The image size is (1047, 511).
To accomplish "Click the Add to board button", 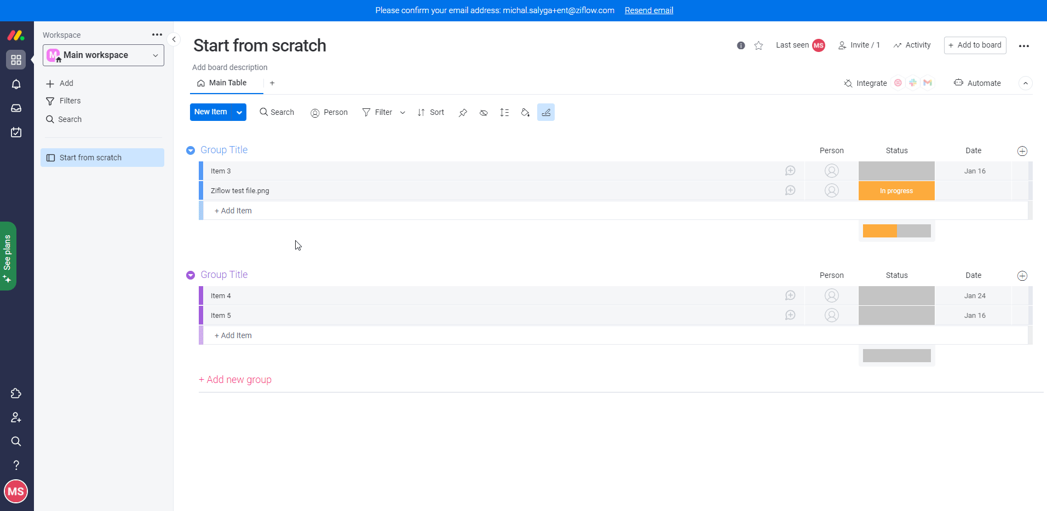I will [x=975, y=45].
